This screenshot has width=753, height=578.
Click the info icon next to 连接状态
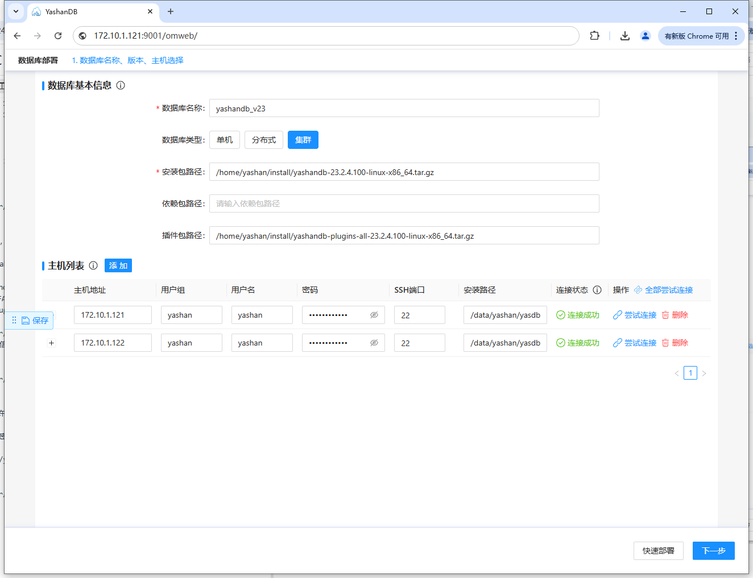pyautogui.click(x=597, y=290)
